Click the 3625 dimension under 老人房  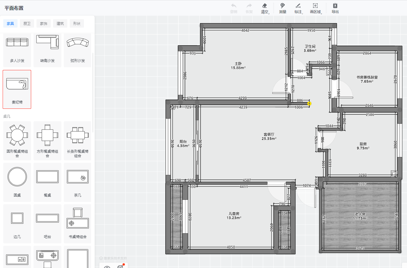[360, 248]
